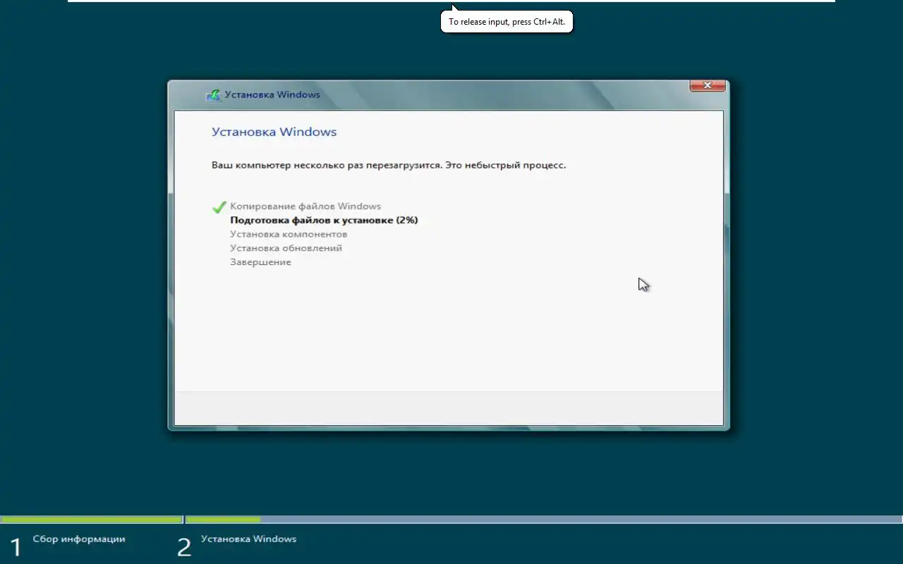Select the 'Завершение' step
This screenshot has height=564, width=903.
click(x=260, y=262)
